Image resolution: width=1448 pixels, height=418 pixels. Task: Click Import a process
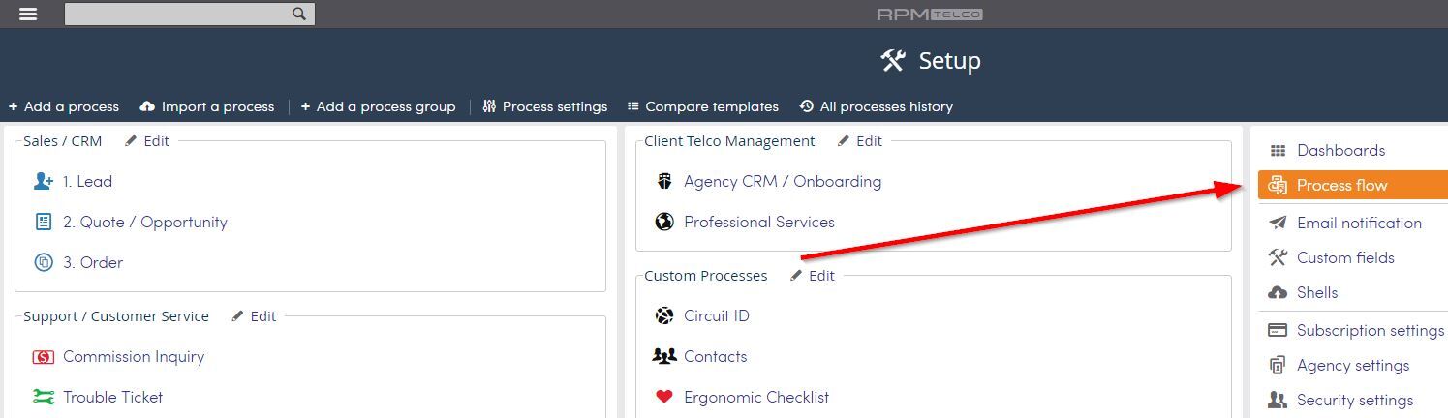click(207, 106)
